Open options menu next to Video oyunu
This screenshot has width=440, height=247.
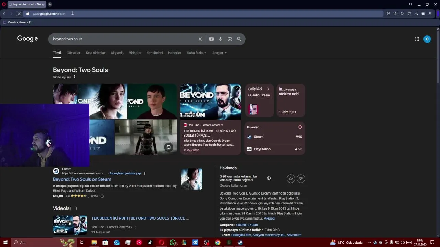tap(74, 77)
